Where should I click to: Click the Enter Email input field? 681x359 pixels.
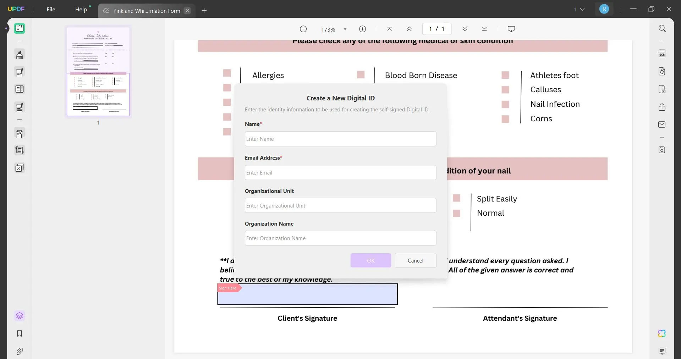(340, 172)
